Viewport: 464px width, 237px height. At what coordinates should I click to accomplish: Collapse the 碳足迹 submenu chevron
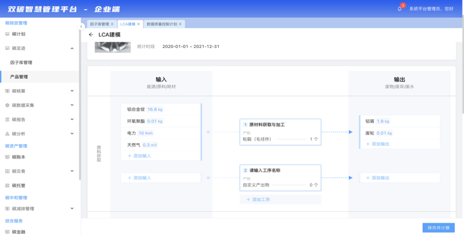click(x=72, y=48)
